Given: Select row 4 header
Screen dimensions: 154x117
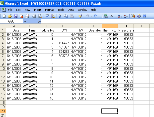Looking at the screenshot, I should (x=3, y=43).
